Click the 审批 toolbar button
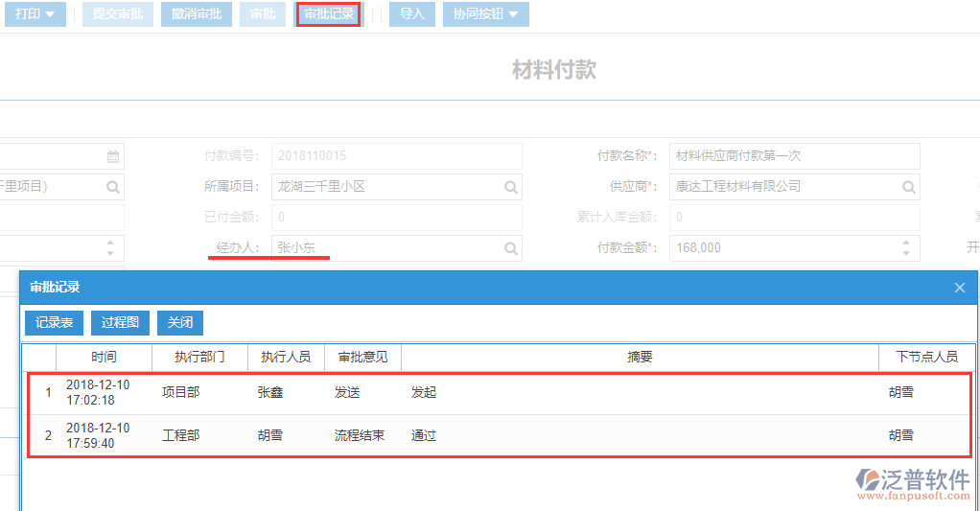 [263, 13]
